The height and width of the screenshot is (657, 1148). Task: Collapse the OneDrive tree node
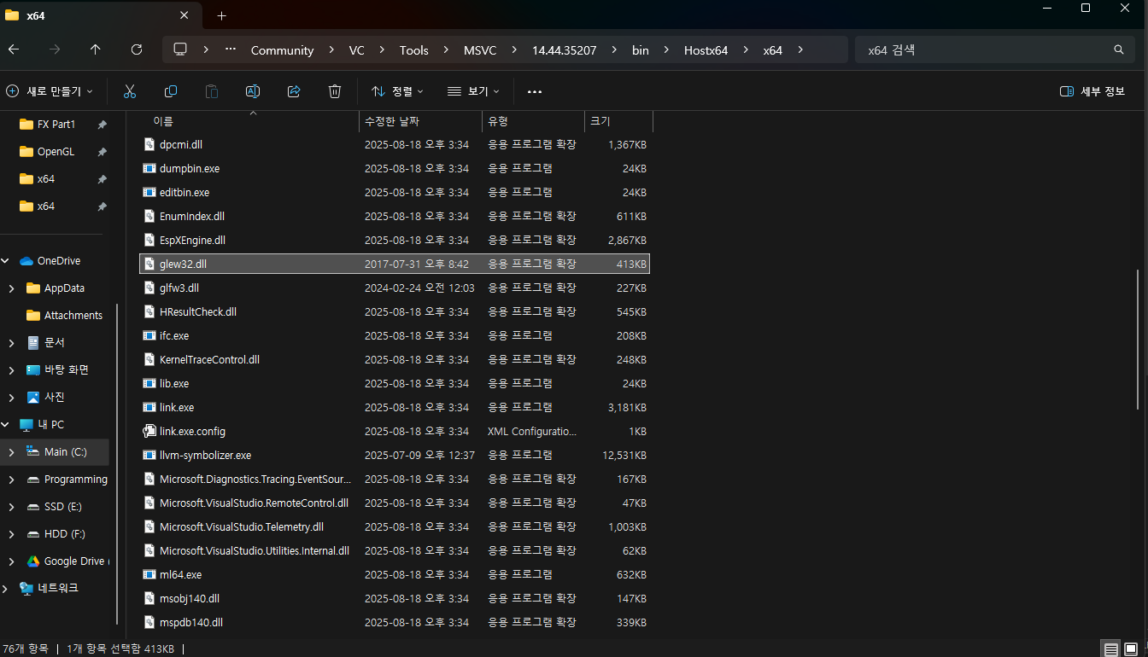click(x=6, y=261)
